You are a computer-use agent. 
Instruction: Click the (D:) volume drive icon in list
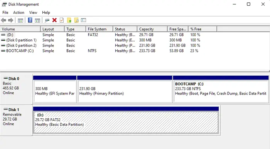point(3,35)
